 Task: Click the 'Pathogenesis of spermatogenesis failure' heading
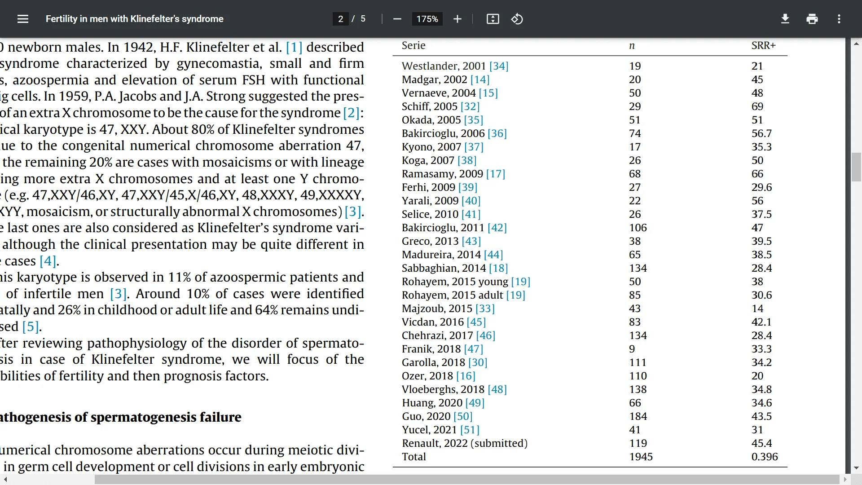point(121,417)
